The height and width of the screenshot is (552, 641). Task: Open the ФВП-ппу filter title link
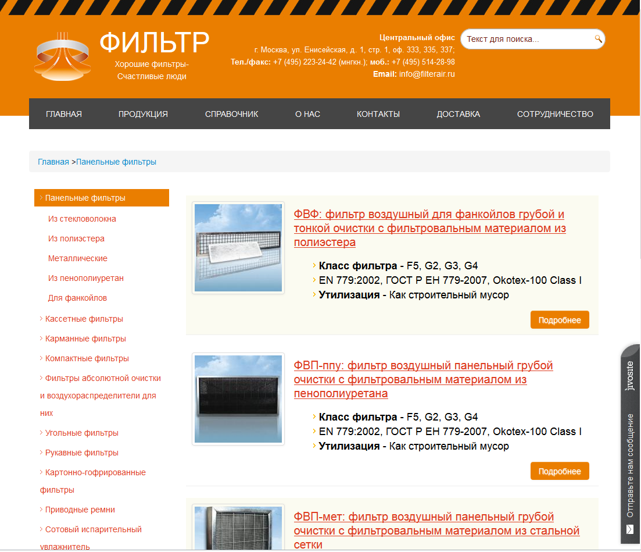point(423,379)
